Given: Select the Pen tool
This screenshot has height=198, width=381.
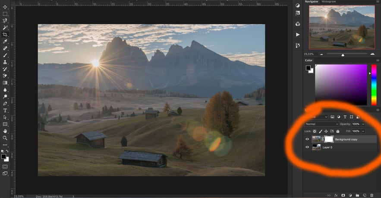Looking at the screenshot, I should tap(5, 103).
